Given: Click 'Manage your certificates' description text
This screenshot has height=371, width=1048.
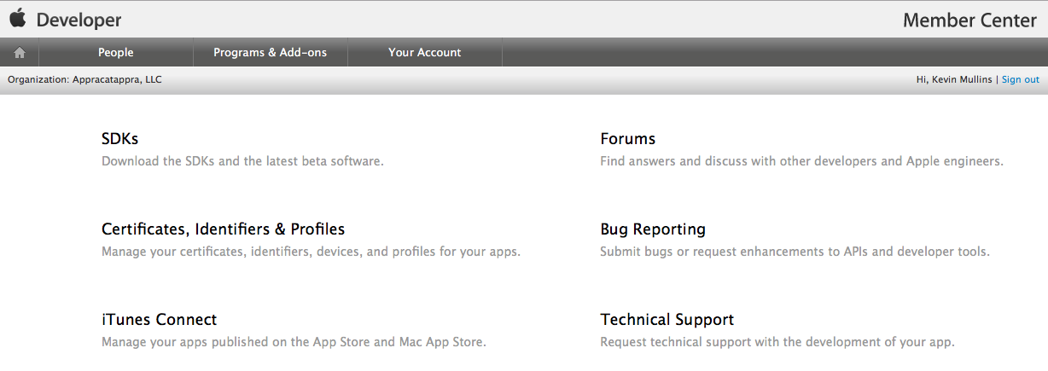Looking at the screenshot, I should pyautogui.click(x=311, y=252).
